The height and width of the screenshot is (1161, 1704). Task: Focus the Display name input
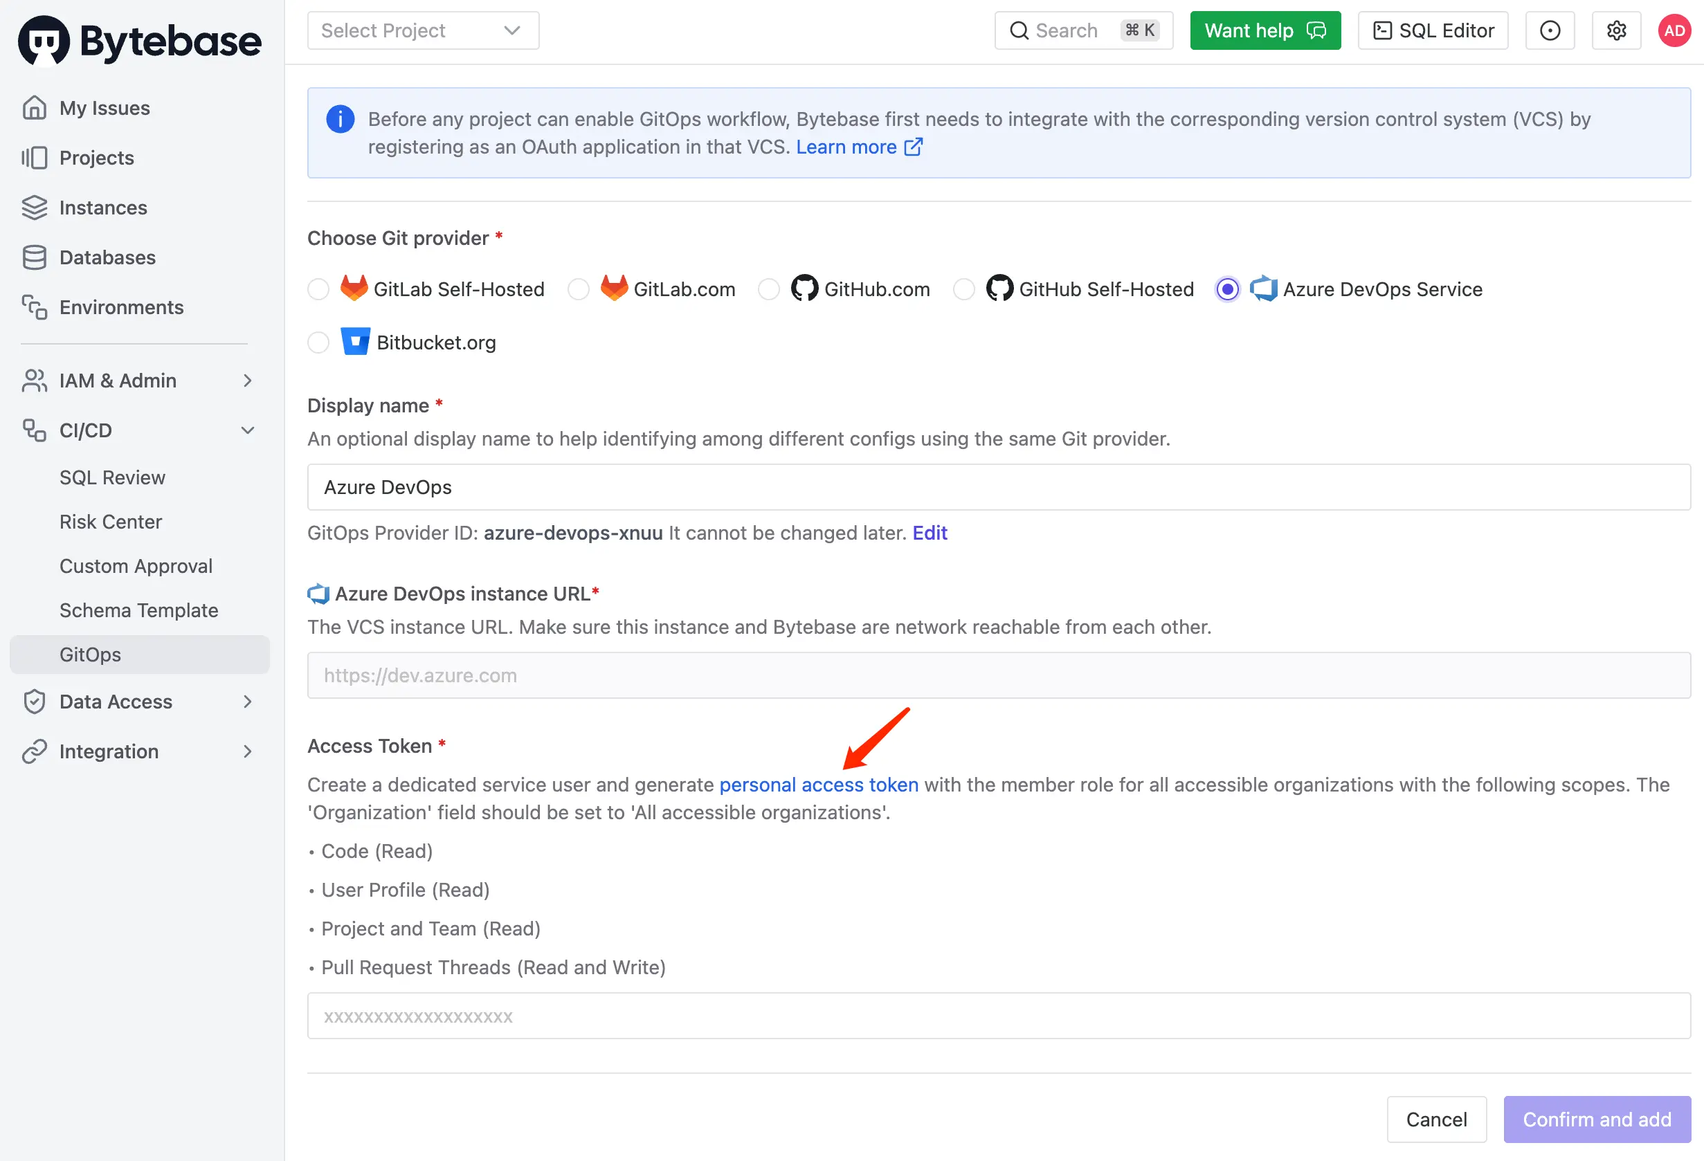(999, 486)
